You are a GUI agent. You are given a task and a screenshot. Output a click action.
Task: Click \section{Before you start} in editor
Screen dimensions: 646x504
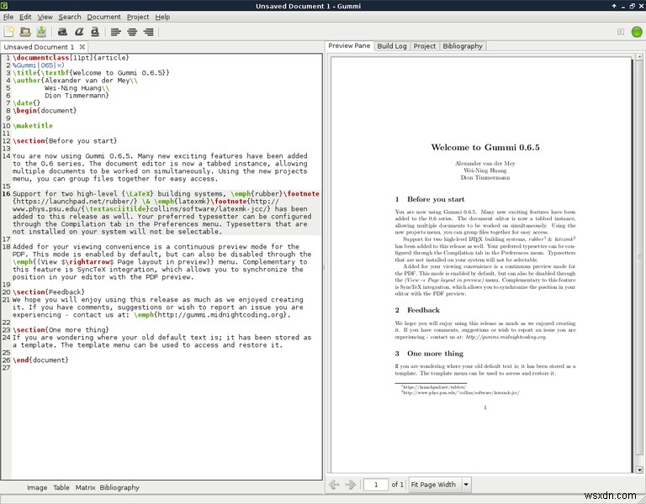(65, 141)
